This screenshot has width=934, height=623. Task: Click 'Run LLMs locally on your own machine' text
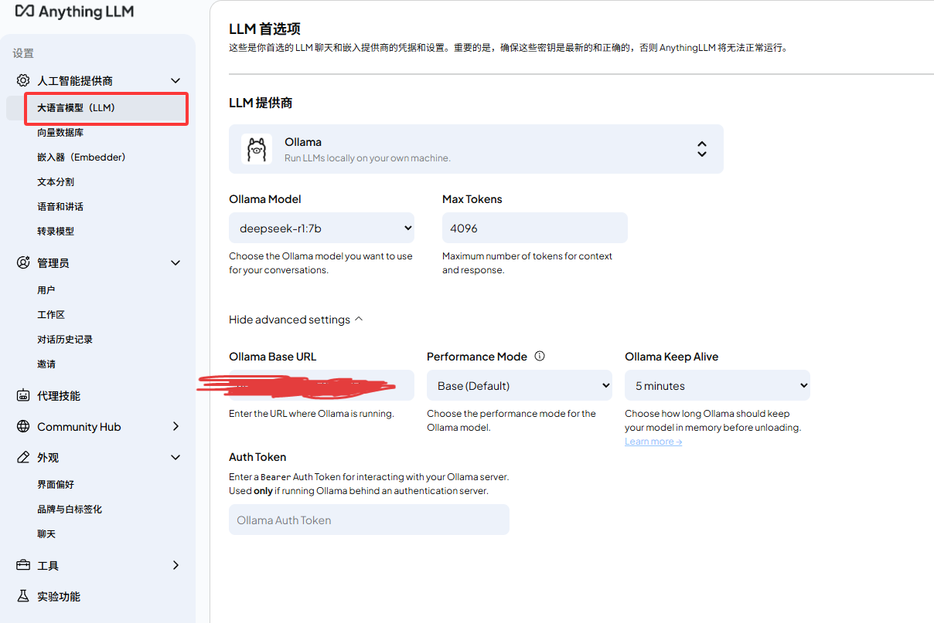[x=367, y=157]
